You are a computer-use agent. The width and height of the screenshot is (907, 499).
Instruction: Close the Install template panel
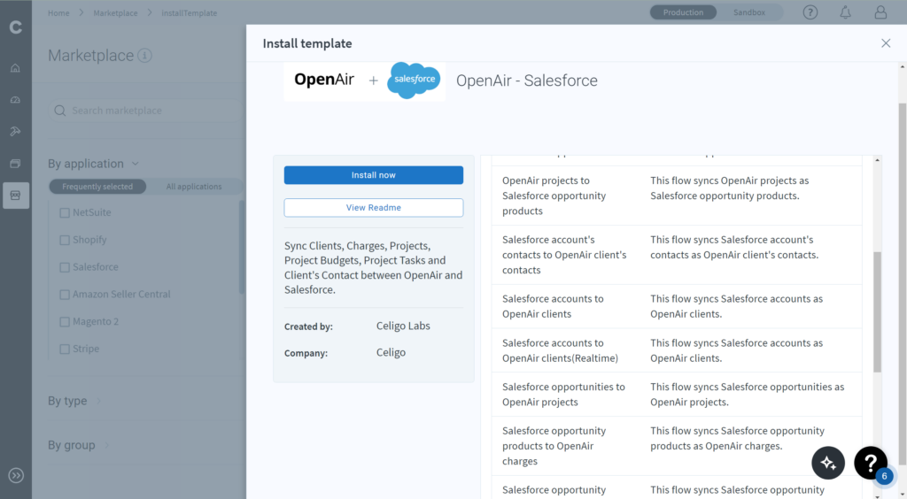tap(886, 43)
